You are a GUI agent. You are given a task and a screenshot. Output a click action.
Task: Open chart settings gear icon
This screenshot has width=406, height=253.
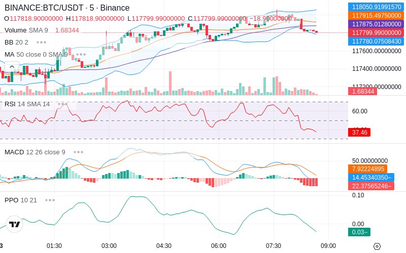pyautogui.click(x=377, y=246)
